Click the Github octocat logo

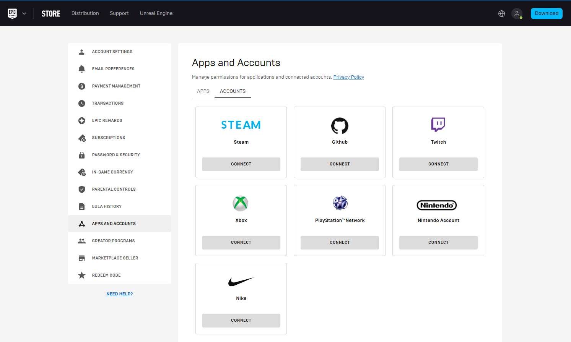(340, 126)
